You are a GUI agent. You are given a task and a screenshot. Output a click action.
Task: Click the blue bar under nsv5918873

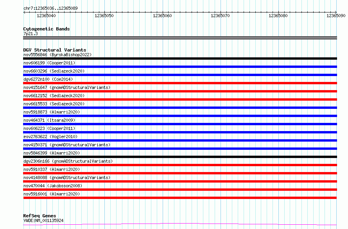[180, 116]
